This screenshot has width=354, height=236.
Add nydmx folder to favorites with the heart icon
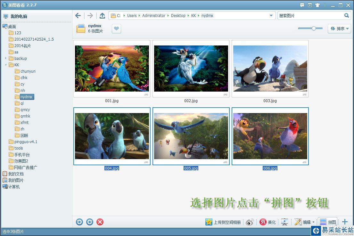click(117, 28)
